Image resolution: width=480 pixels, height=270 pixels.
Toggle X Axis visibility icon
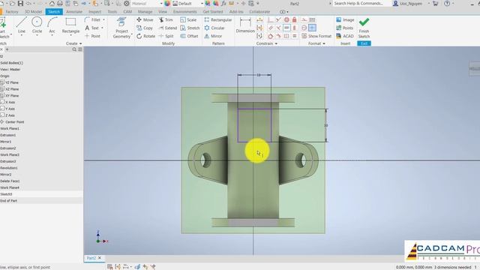point(2,102)
